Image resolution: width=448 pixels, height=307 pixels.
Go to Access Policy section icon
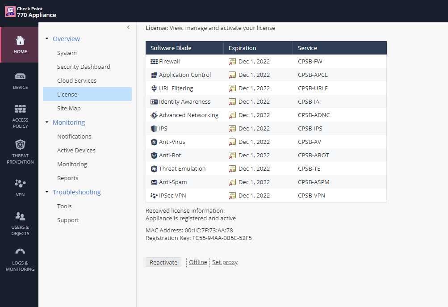pyautogui.click(x=20, y=109)
